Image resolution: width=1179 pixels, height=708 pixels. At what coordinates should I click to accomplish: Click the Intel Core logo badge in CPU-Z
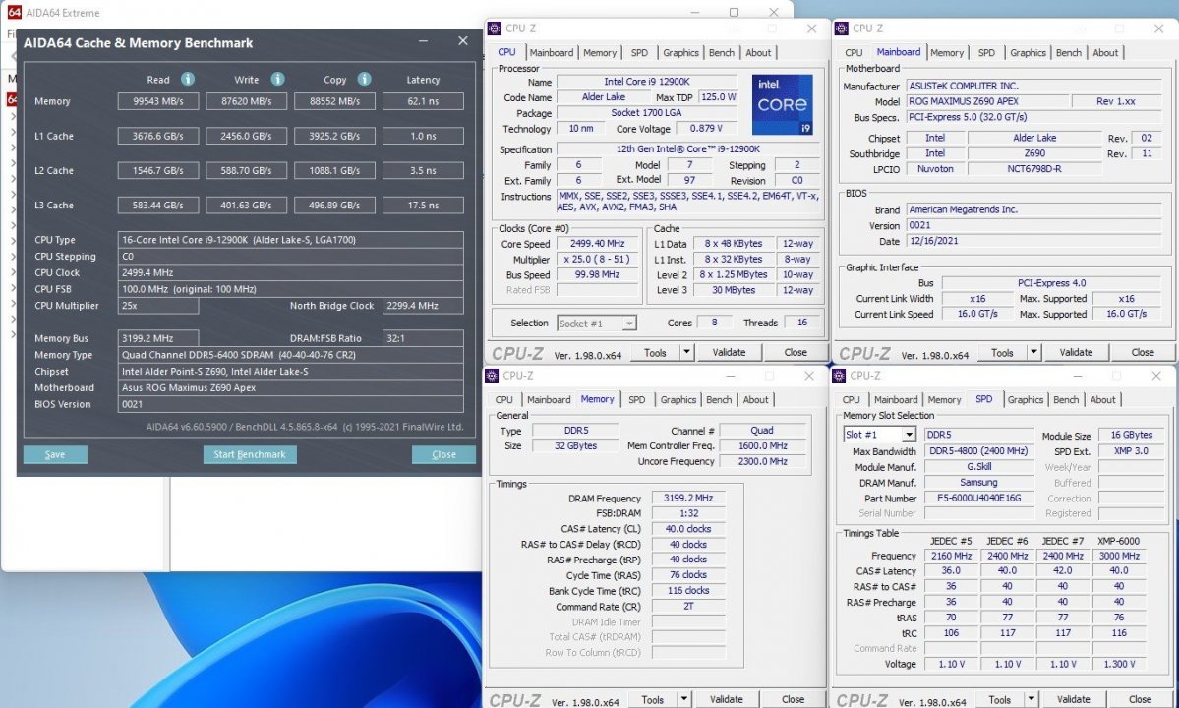click(782, 105)
